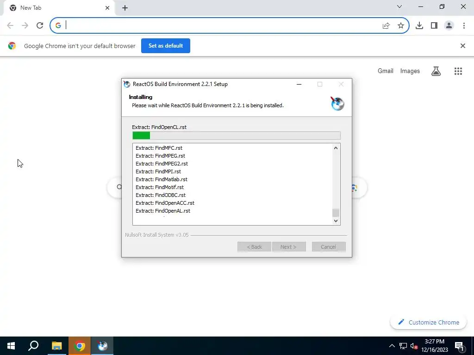
Task: Close the New Tab tab
Action: point(107,8)
